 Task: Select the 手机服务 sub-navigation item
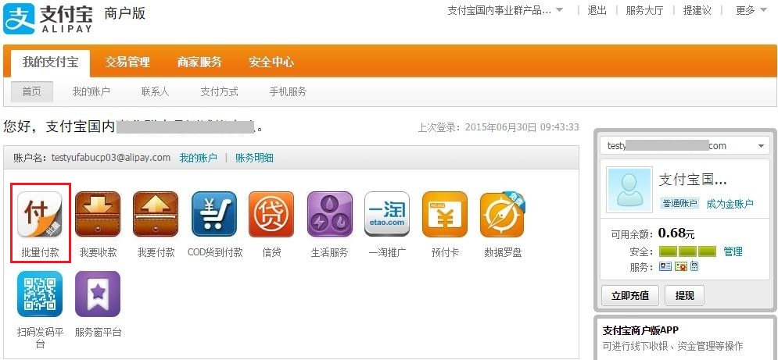289,91
